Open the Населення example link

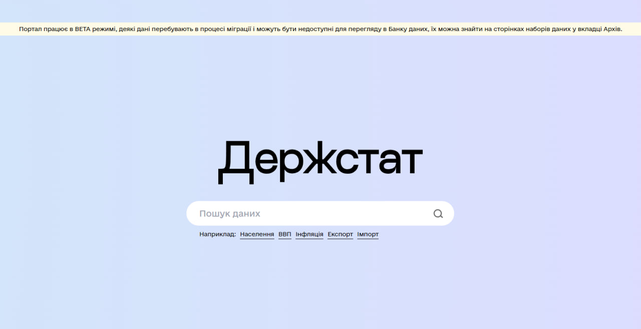click(x=257, y=234)
